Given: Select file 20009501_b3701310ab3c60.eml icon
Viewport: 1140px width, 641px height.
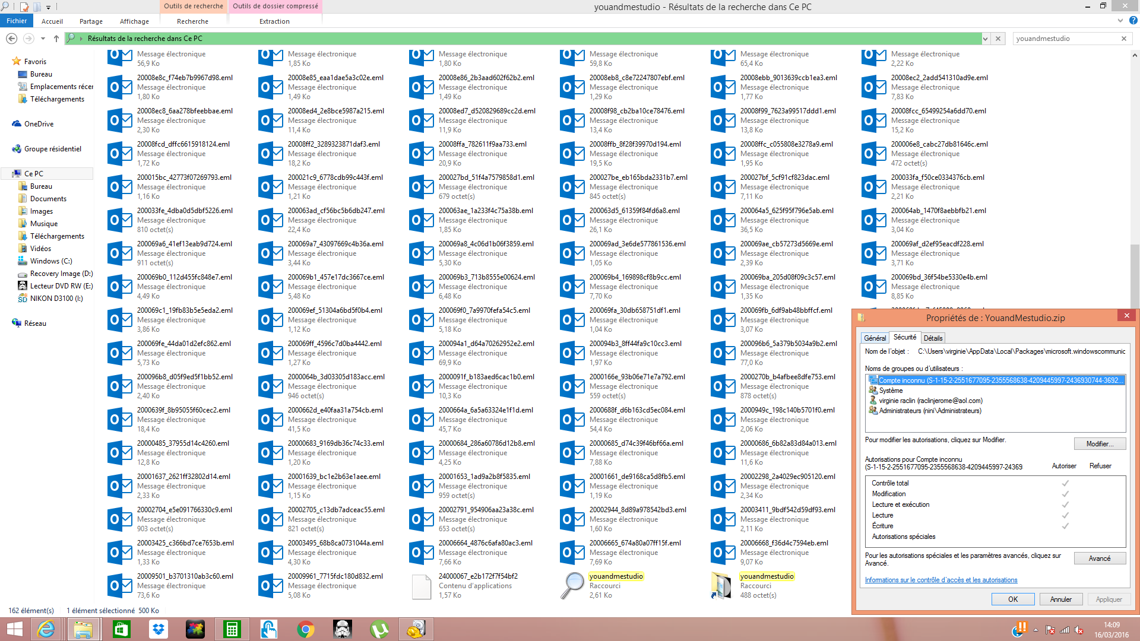Looking at the screenshot, I should point(120,586).
